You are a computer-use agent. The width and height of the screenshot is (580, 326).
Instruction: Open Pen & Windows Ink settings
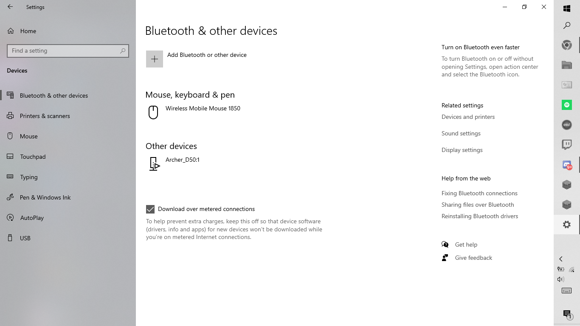(68, 197)
